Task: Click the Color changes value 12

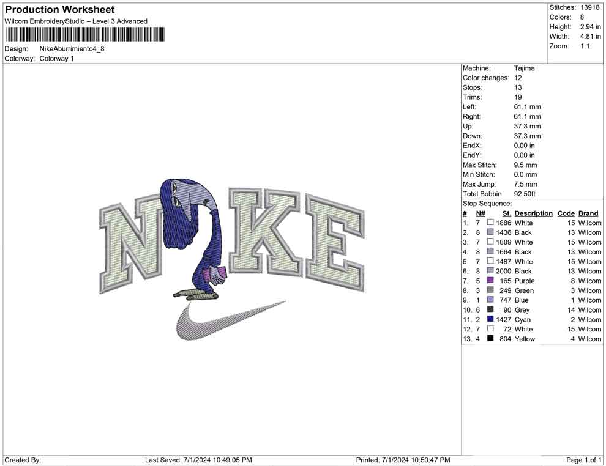Action: point(518,78)
